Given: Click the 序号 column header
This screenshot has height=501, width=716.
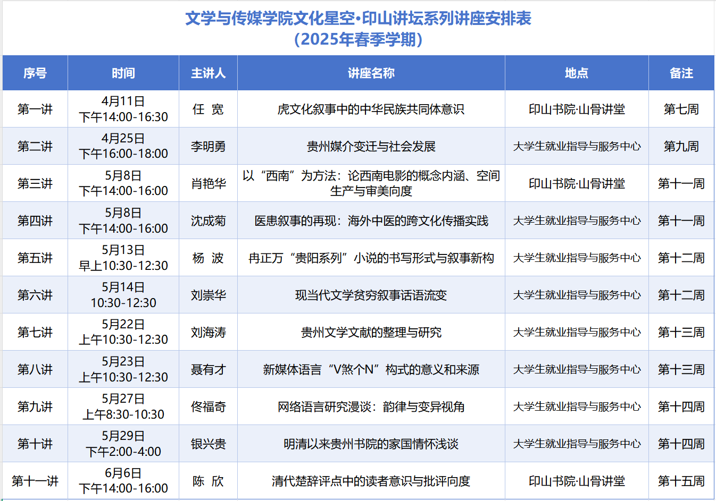Looking at the screenshot, I should pos(35,73).
